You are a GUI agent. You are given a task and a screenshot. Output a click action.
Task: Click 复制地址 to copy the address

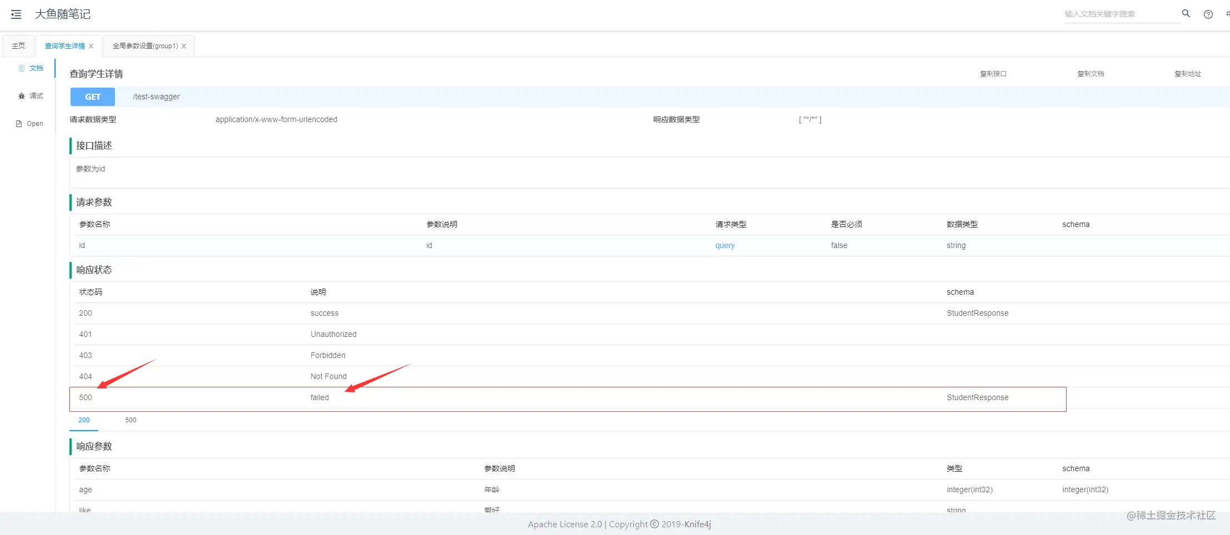pyautogui.click(x=1188, y=74)
